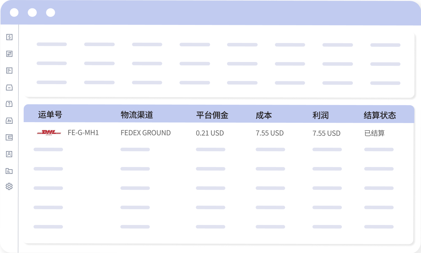Click the 已结算 settlement status text
Image resolution: width=421 pixels, height=253 pixels.
[375, 133]
